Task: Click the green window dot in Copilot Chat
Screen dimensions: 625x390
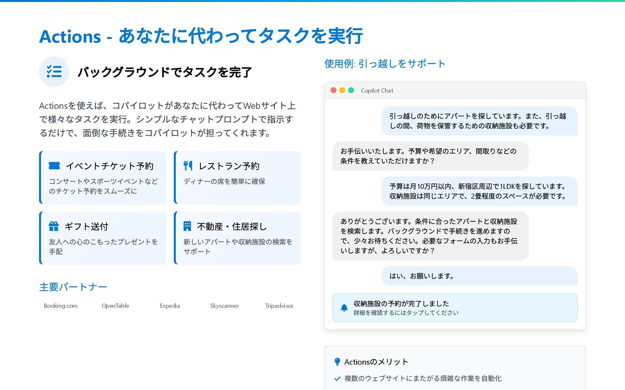Action: click(x=351, y=90)
